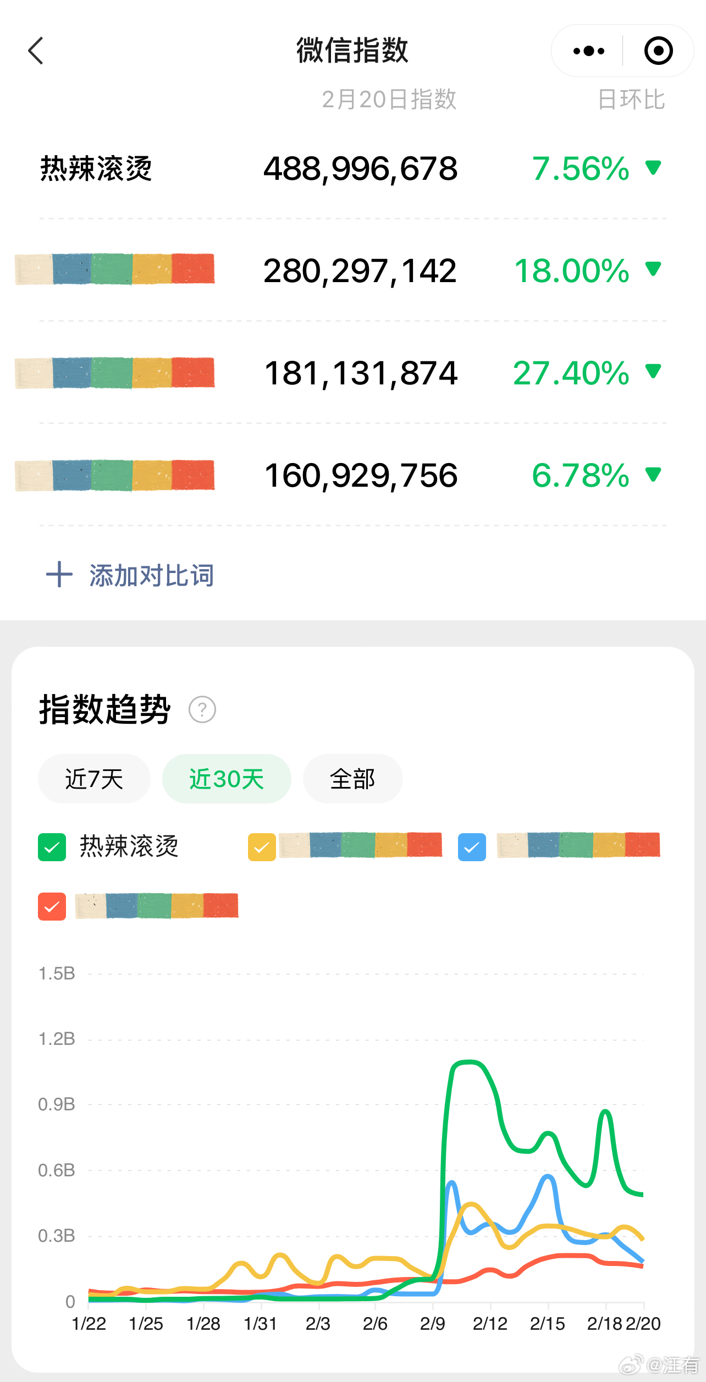Click the 0.9B y-axis label
This screenshot has height=1382, width=706.
coord(57,1104)
